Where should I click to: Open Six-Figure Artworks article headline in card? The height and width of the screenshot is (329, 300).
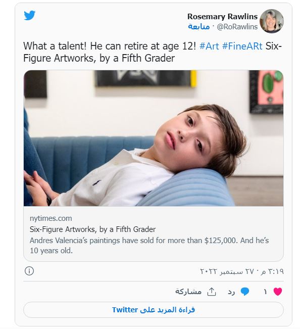(x=92, y=229)
